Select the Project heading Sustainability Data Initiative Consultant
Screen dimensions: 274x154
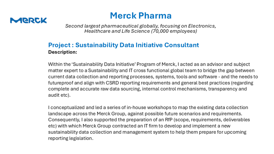coord(123,45)
